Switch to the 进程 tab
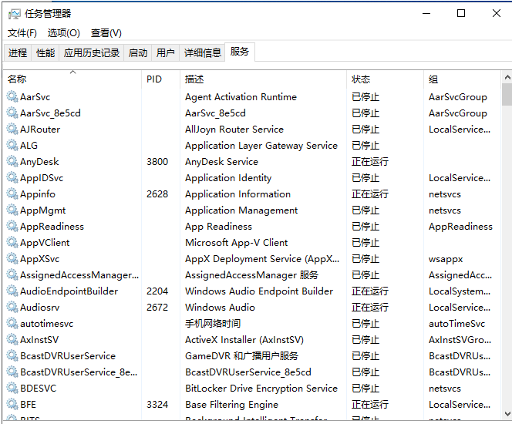This screenshot has height=424, width=512. pyautogui.click(x=18, y=53)
